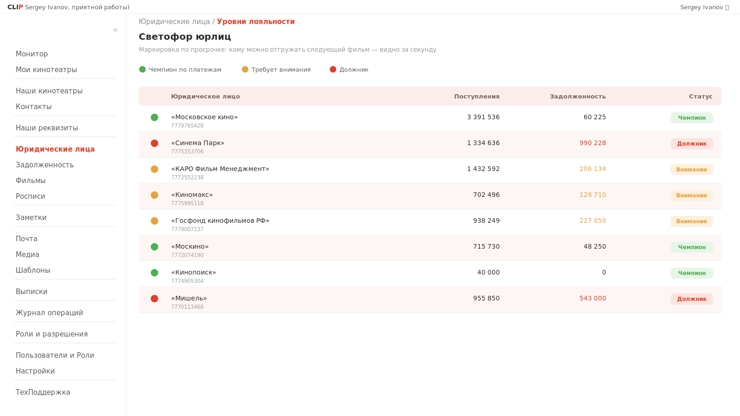Click Чемпион badge for «Москино»
Image resolution: width=740 pixels, height=416 pixels.
(x=692, y=247)
